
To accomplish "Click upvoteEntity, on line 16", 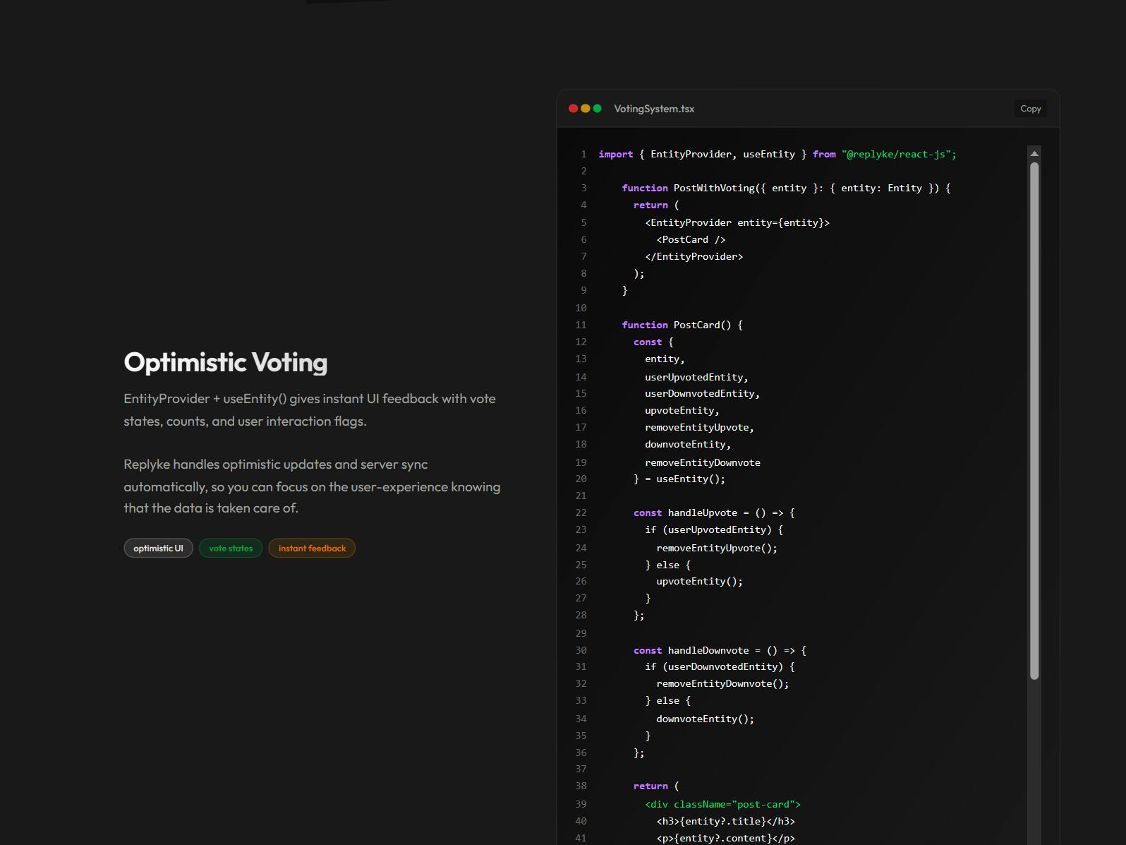I will (x=682, y=410).
